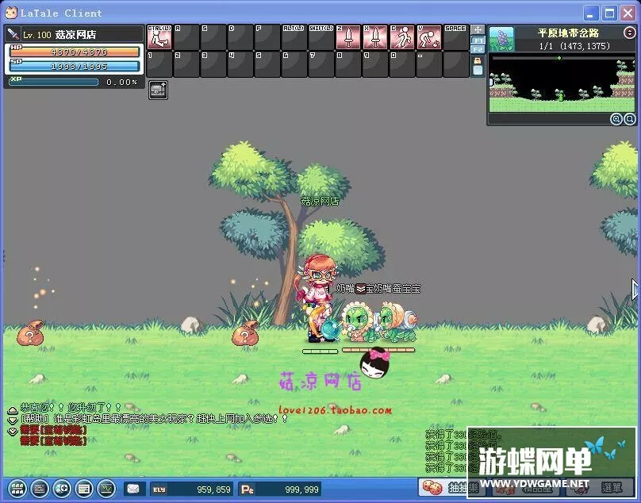The height and width of the screenshot is (503, 641).
Task: Click the CTRL attack skill slot icon
Action: [x=159, y=37]
